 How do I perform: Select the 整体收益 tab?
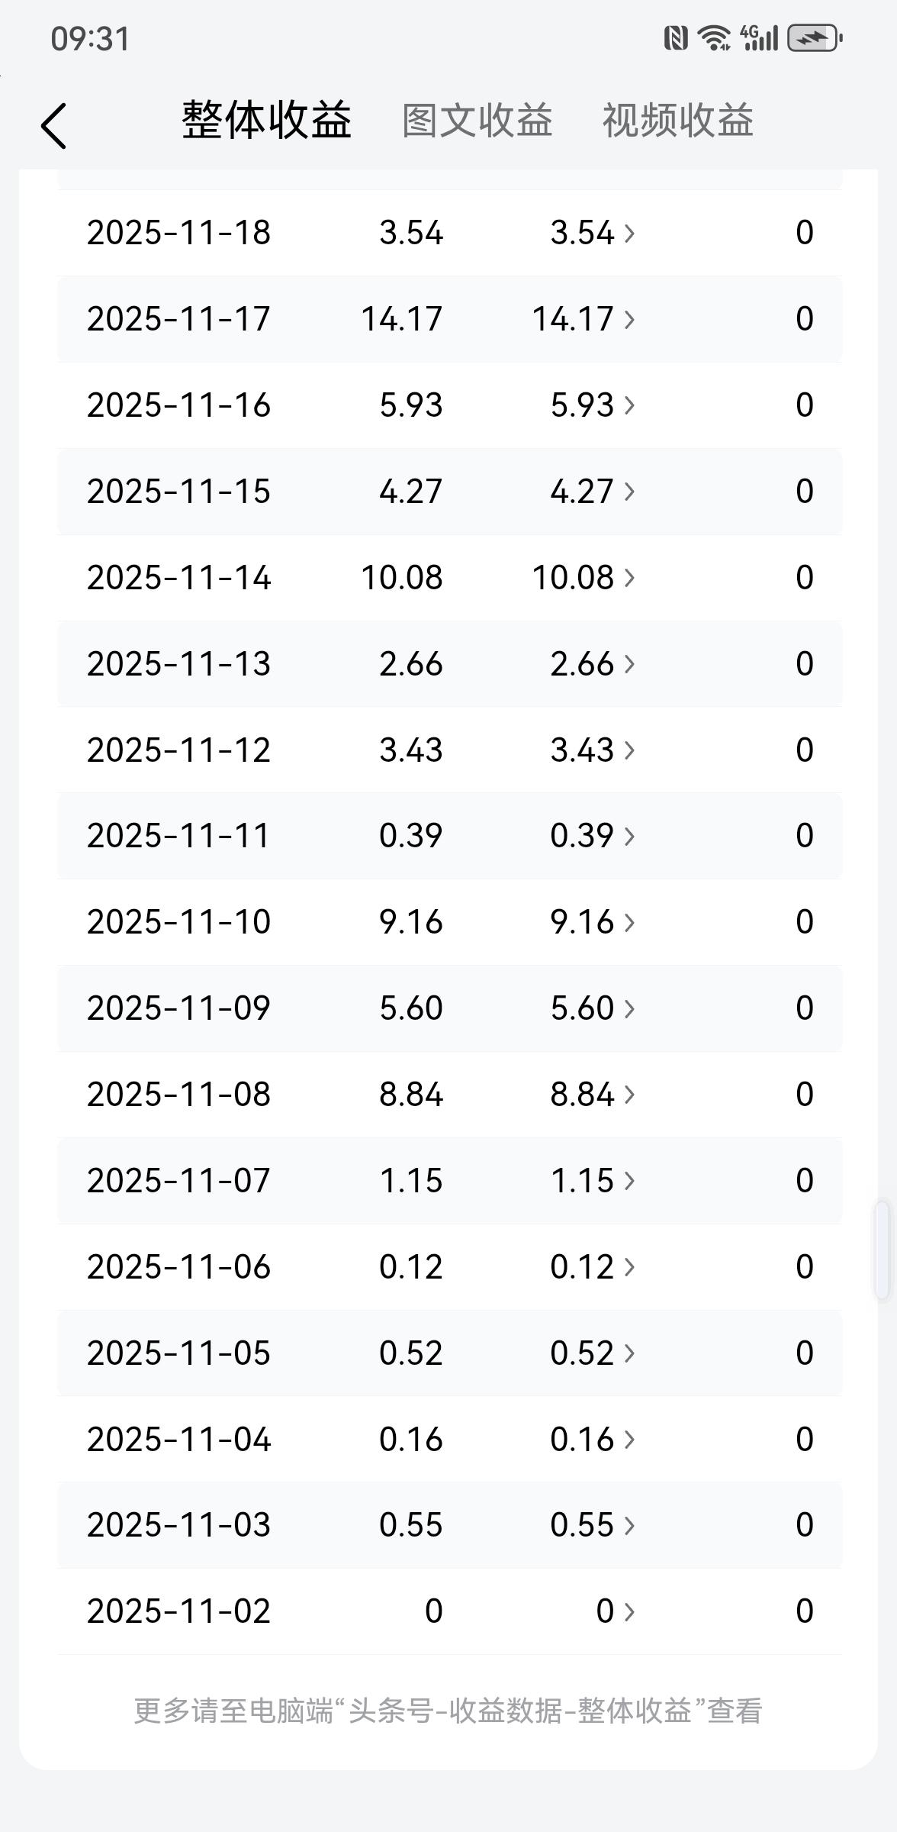tap(266, 120)
